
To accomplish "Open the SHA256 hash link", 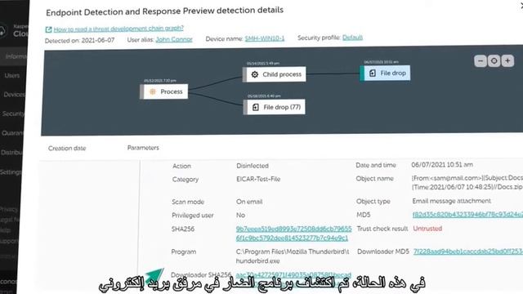I will (x=293, y=234).
